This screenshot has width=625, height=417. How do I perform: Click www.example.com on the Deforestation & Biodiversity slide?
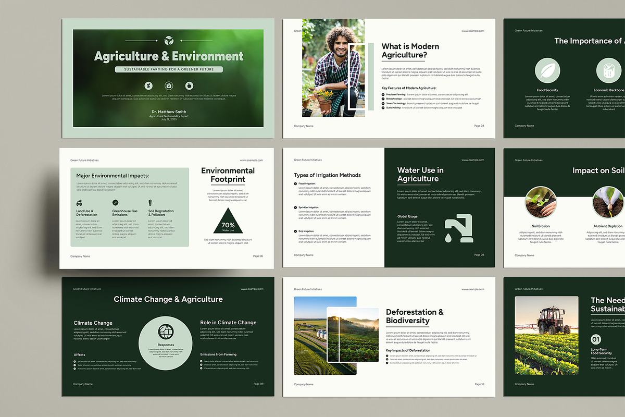[x=473, y=289]
